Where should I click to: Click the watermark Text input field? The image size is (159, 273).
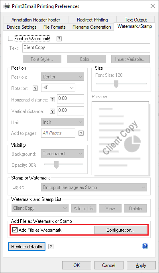pos(86,48)
